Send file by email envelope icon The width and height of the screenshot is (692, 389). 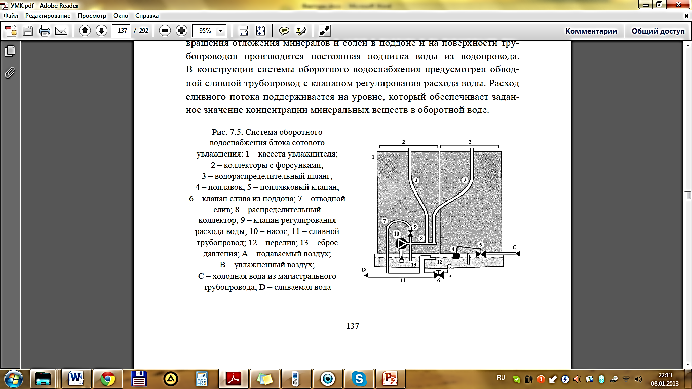pos(61,31)
